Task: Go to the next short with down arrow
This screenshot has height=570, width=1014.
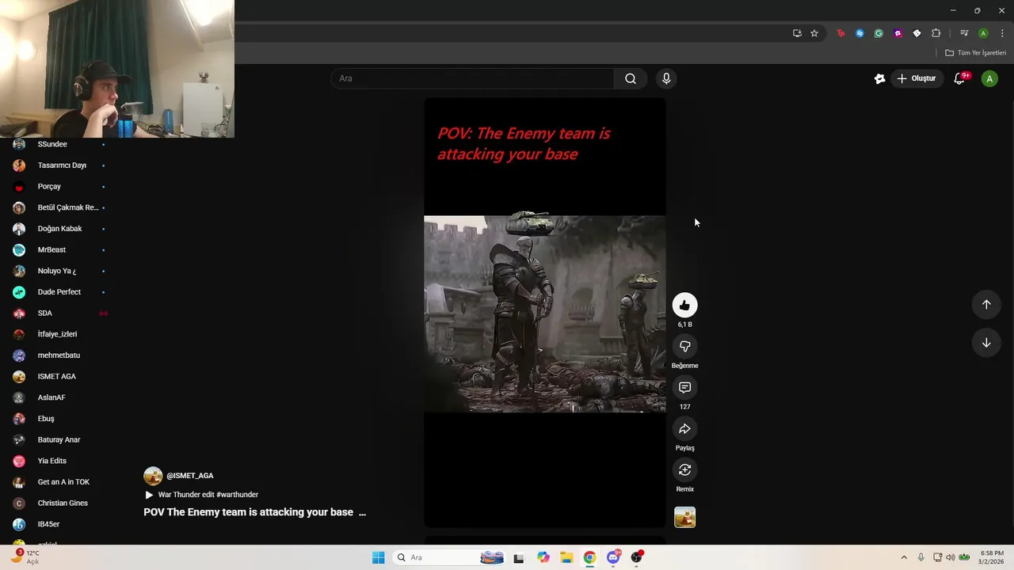Action: (x=986, y=343)
